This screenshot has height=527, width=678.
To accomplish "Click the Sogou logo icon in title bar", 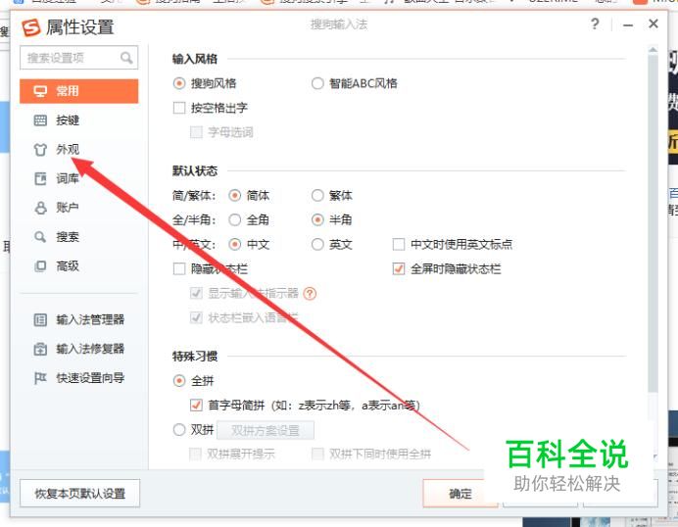I will pyautogui.click(x=31, y=27).
